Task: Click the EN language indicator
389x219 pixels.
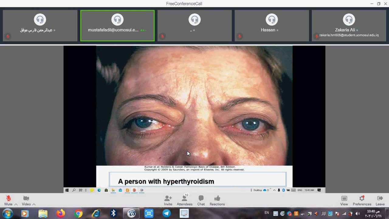Action: click(267, 213)
